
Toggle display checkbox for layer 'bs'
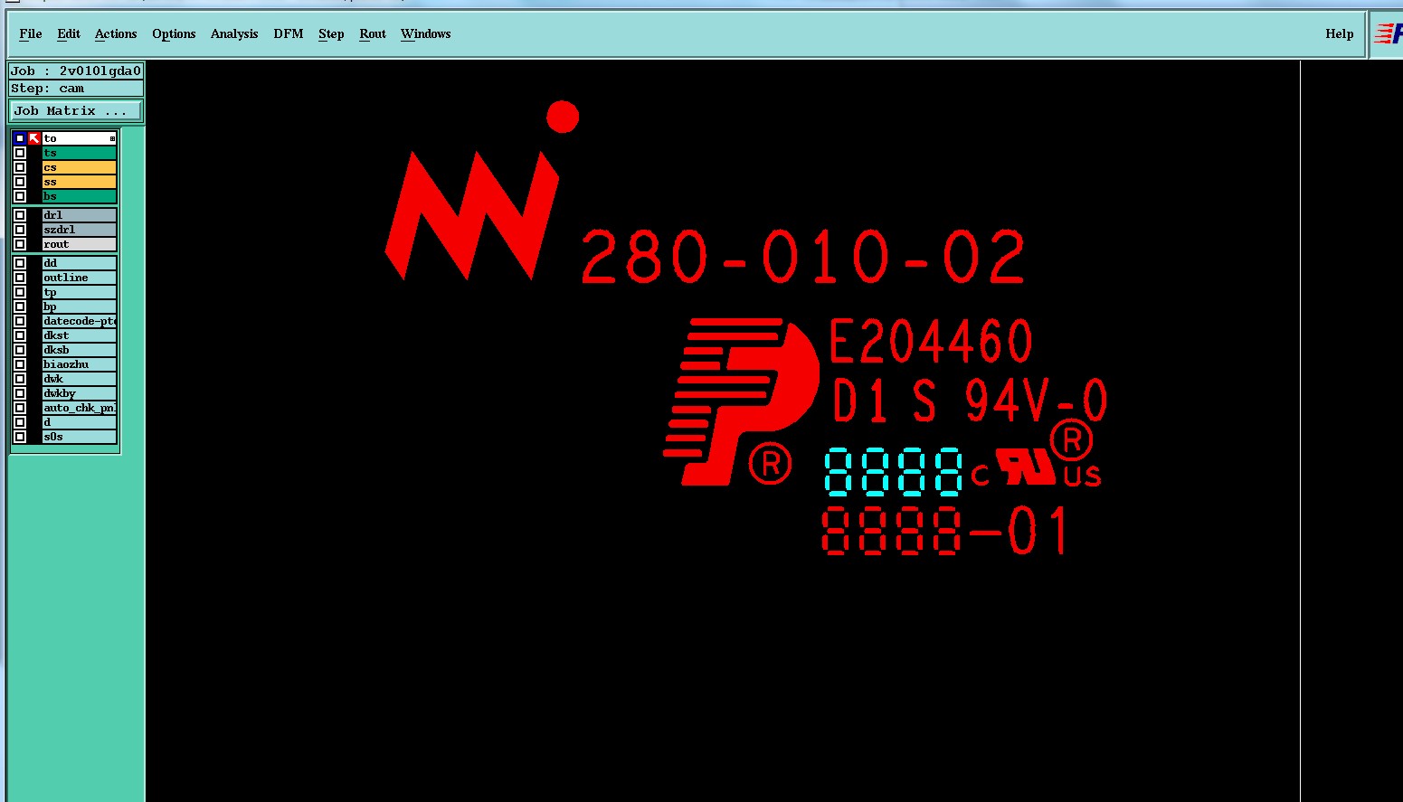[20, 196]
